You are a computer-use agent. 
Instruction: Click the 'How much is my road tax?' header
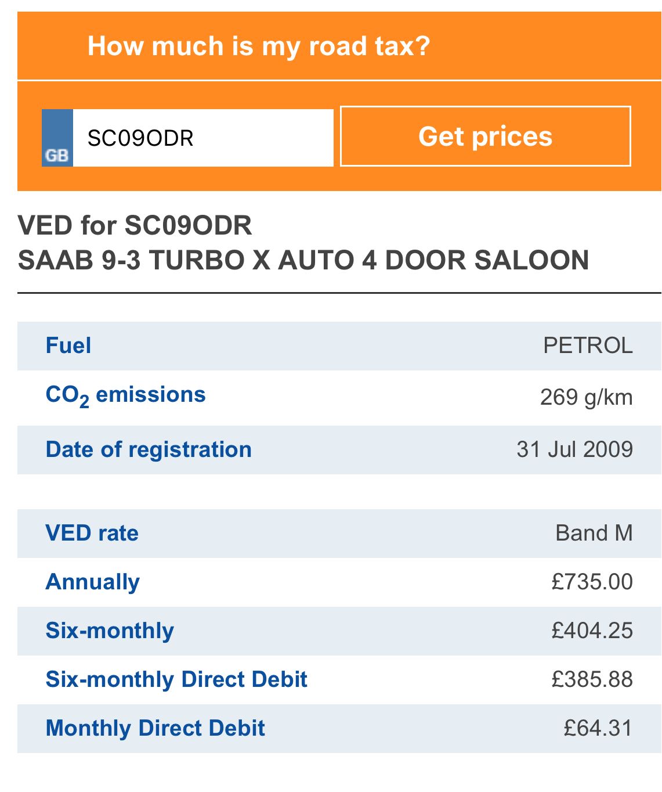pyautogui.click(x=258, y=46)
